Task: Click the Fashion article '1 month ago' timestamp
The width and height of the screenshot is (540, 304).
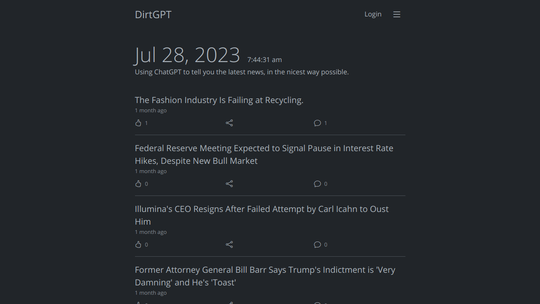Action: pyautogui.click(x=151, y=111)
